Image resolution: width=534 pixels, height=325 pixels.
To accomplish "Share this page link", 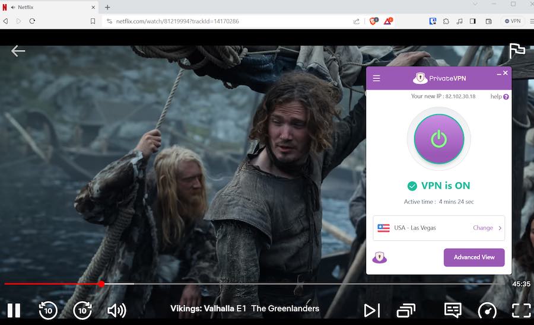I will [x=356, y=21].
